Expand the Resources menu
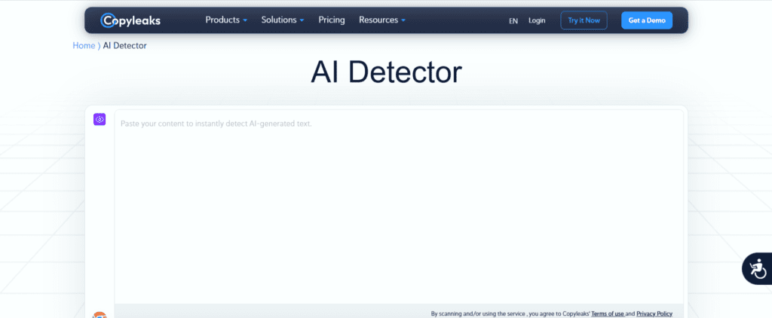 coord(382,20)
